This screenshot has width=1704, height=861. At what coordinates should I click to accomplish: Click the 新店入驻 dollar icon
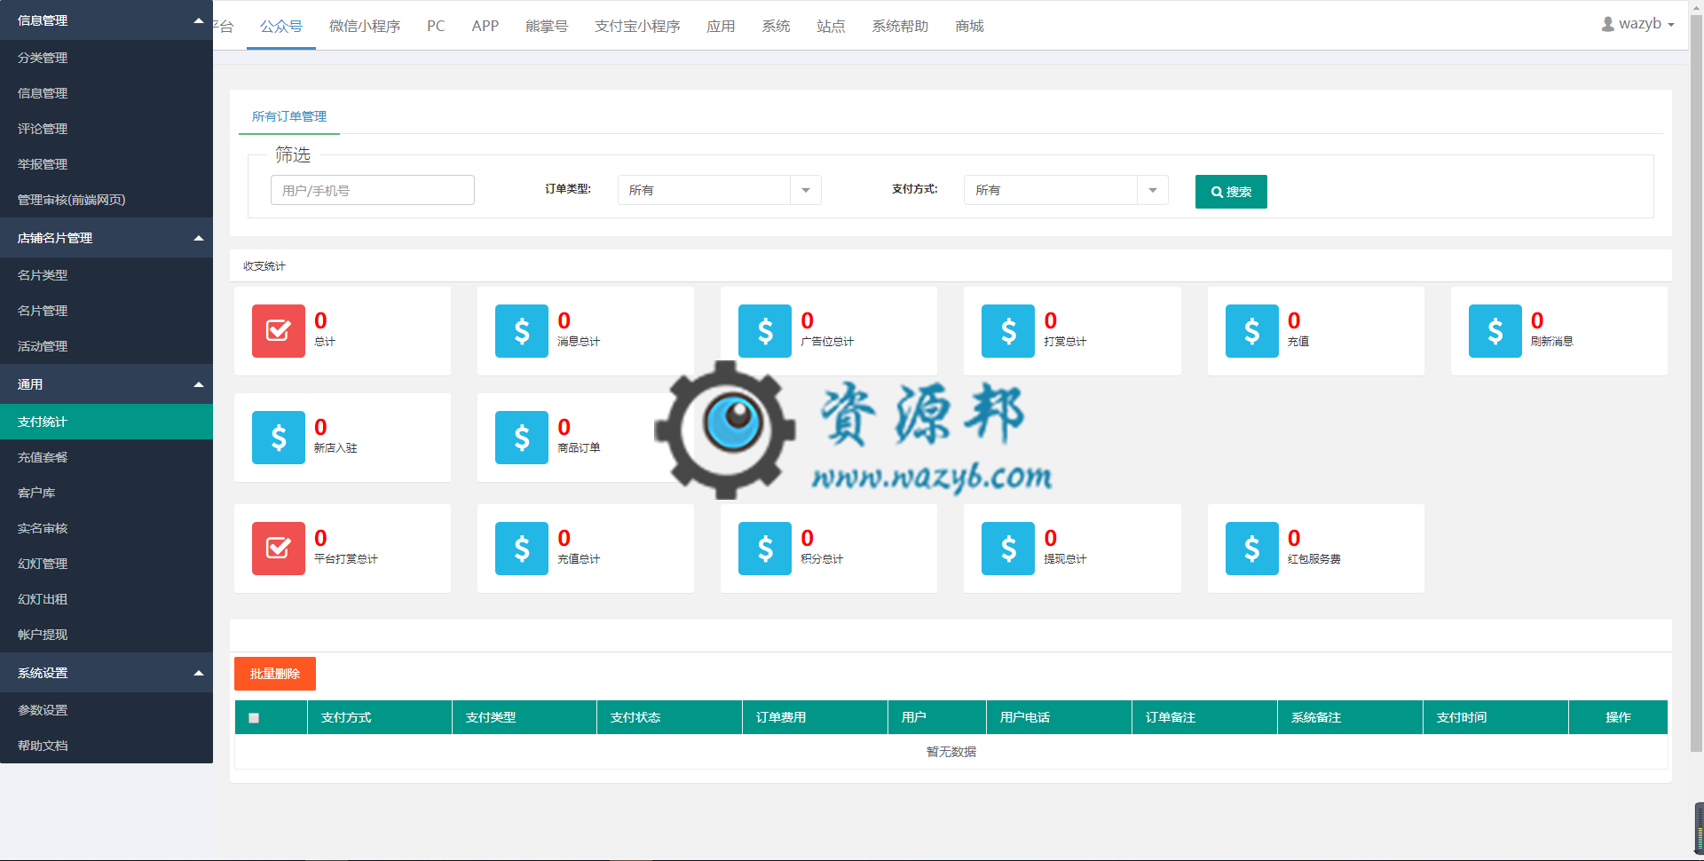click(278, 438)
